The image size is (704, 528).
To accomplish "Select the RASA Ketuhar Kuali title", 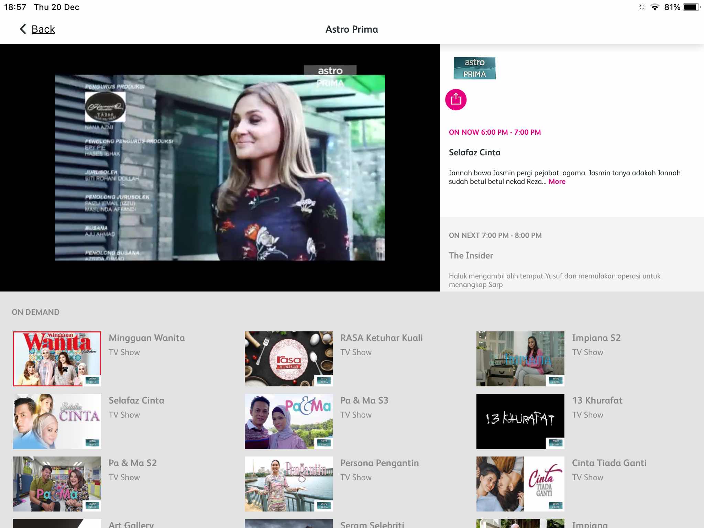I will [382, 338].
